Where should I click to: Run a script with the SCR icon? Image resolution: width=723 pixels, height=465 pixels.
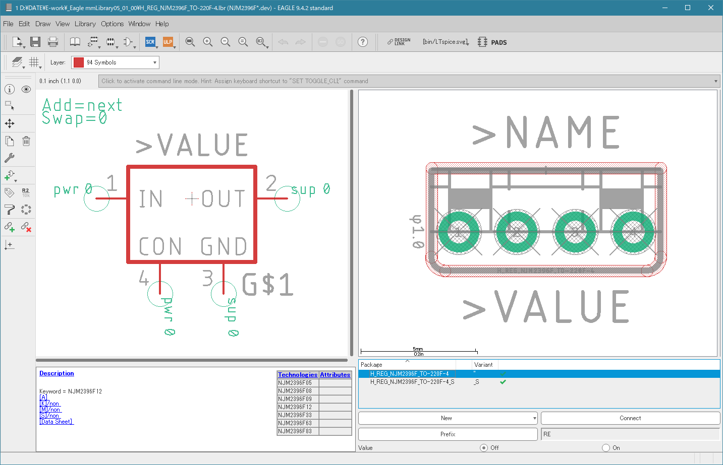point(150,42)
